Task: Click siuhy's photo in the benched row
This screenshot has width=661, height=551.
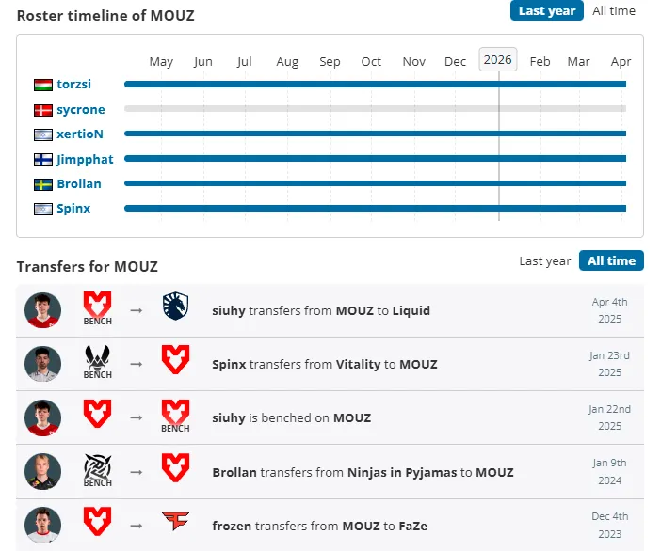Action: pos(42,418)
